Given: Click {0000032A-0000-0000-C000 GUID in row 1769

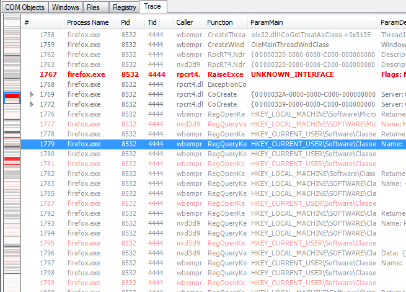Looking at the screenshot, I should point(313,94).
